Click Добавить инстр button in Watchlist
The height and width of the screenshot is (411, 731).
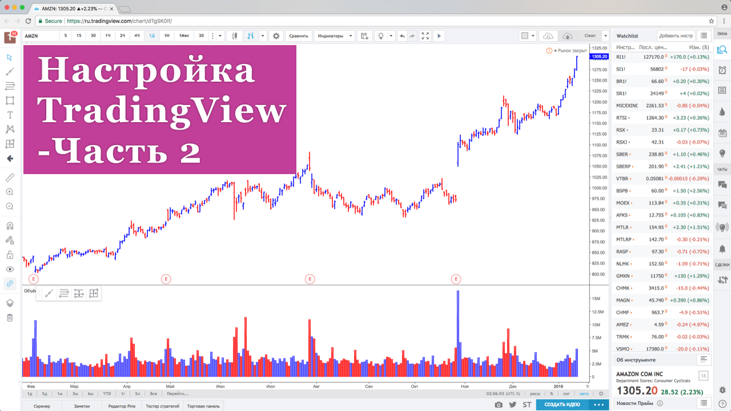[676, 35]
